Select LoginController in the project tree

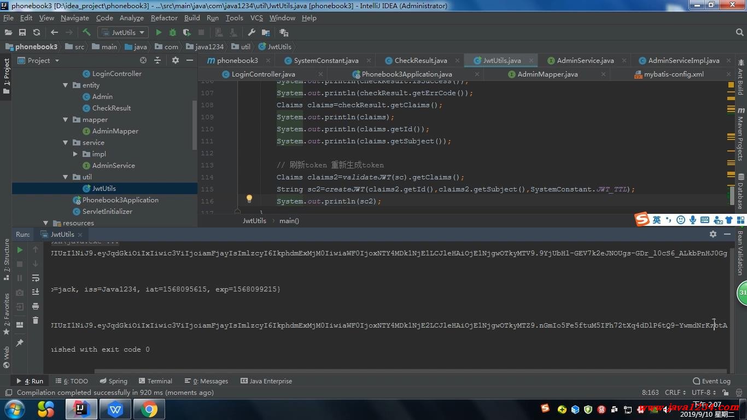[x=112, y=74]
